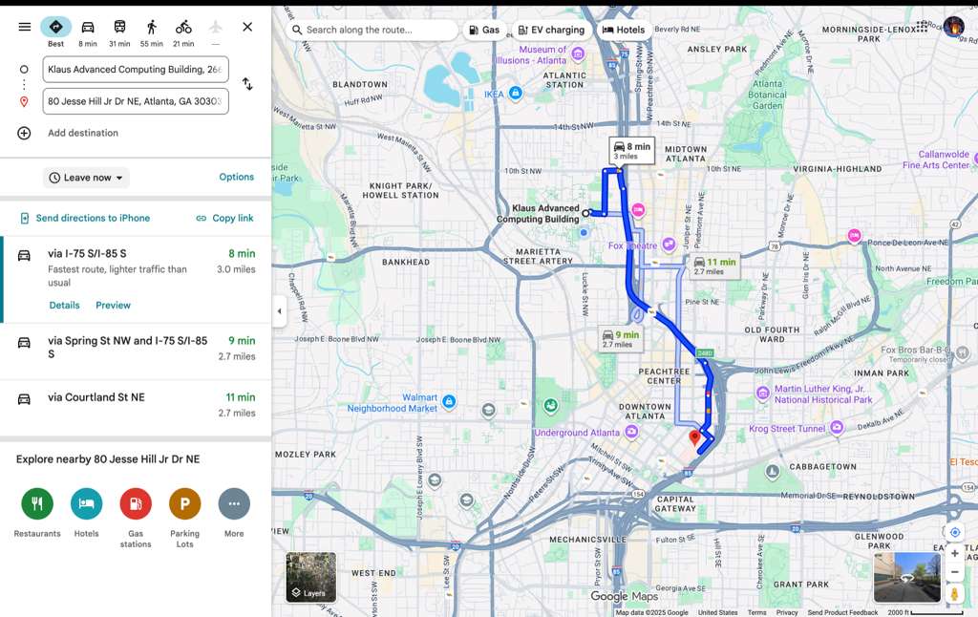
Task: Click the Krog Street Tunnel pin
Action: pos(837,428)
